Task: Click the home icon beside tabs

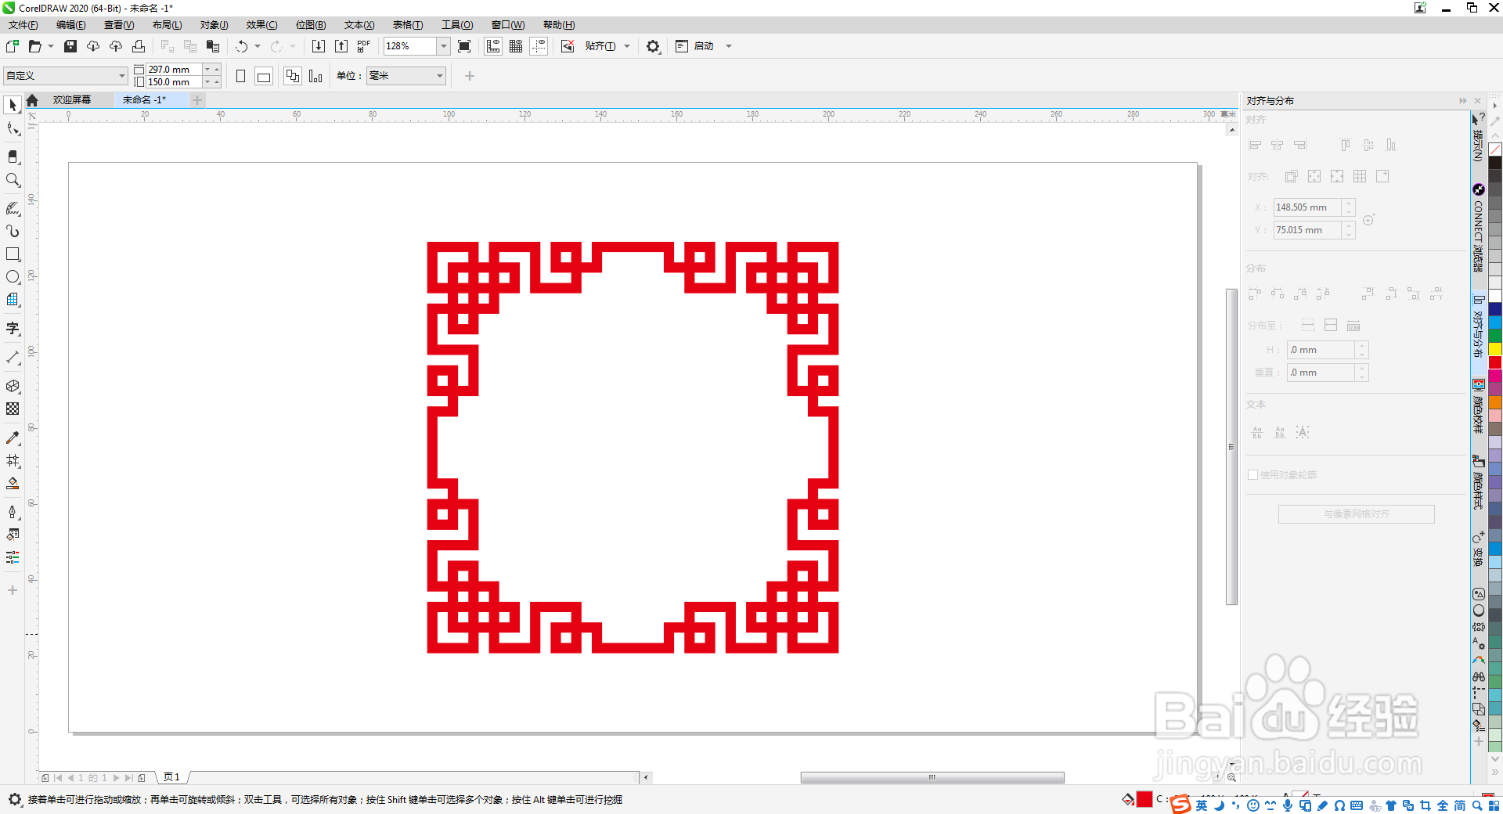Action: click(32, 100)
